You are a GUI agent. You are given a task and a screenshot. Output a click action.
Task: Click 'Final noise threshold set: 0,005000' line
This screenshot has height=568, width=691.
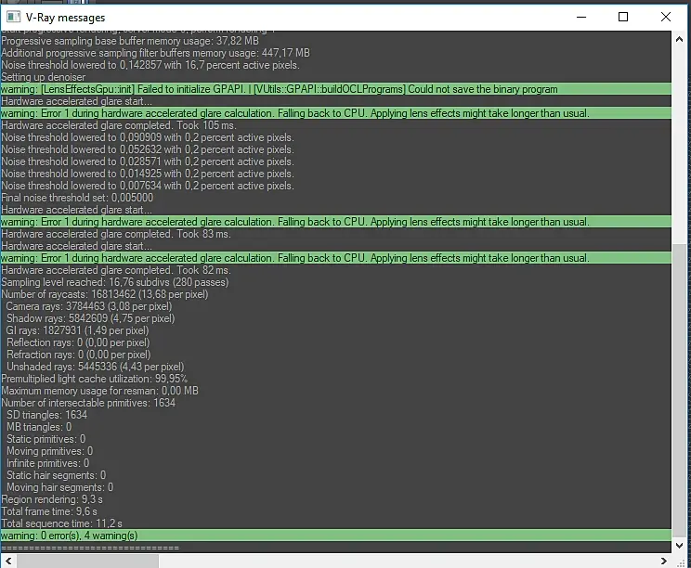77,198
